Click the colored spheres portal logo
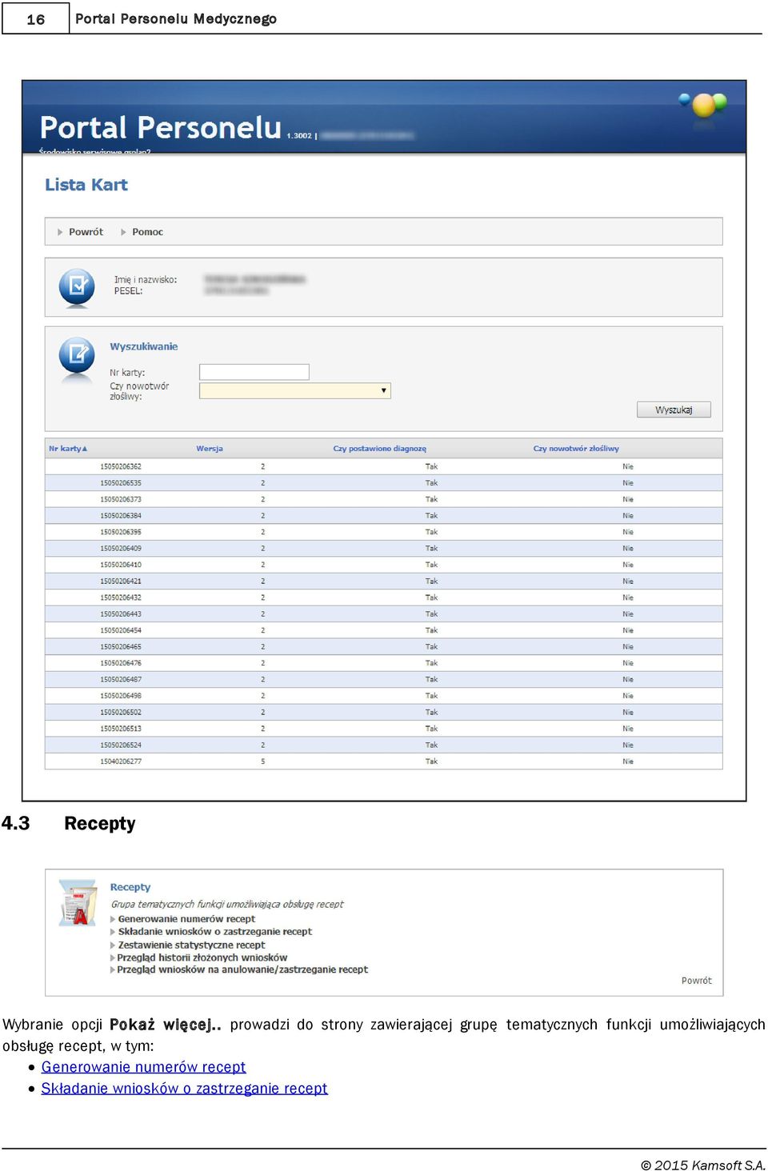 pos(702,106)
